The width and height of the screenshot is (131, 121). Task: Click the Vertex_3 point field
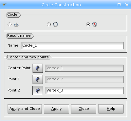coord(84,91)
